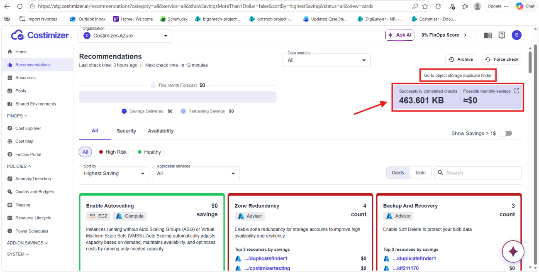Open .../duplicatefinder1 under Backup And Recovery
Image resolution: width=539 pixels, height=272 pixels.
coord(414,258)
